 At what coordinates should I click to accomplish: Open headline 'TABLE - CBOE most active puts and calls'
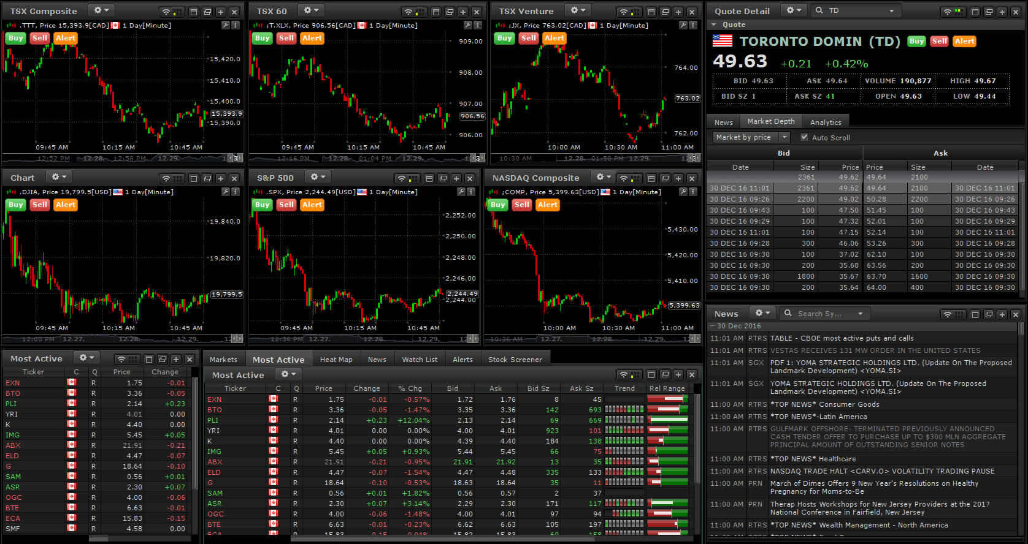pos(842,338)
